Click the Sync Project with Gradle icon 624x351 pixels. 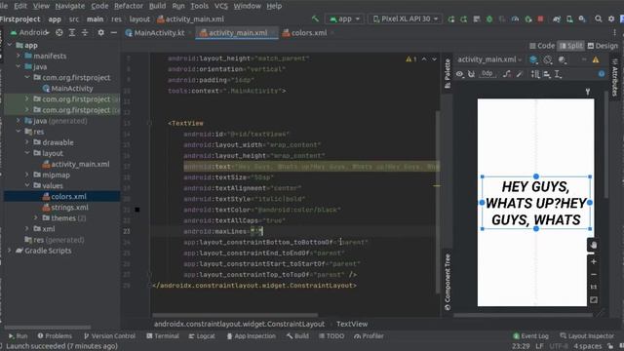[x=557, y=19]
